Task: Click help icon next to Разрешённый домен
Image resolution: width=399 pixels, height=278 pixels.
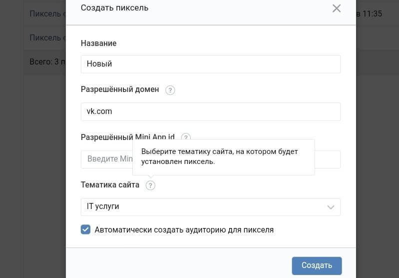Action: point(170,90)
